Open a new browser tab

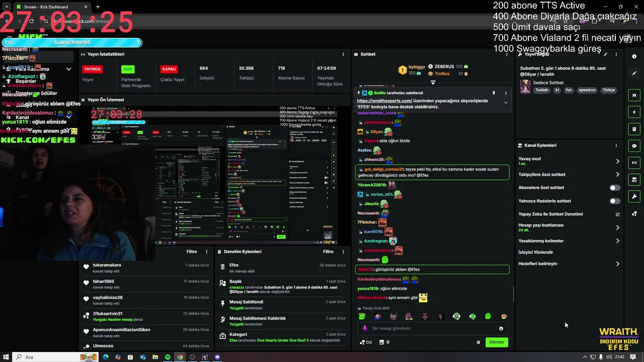coord(98,7)
